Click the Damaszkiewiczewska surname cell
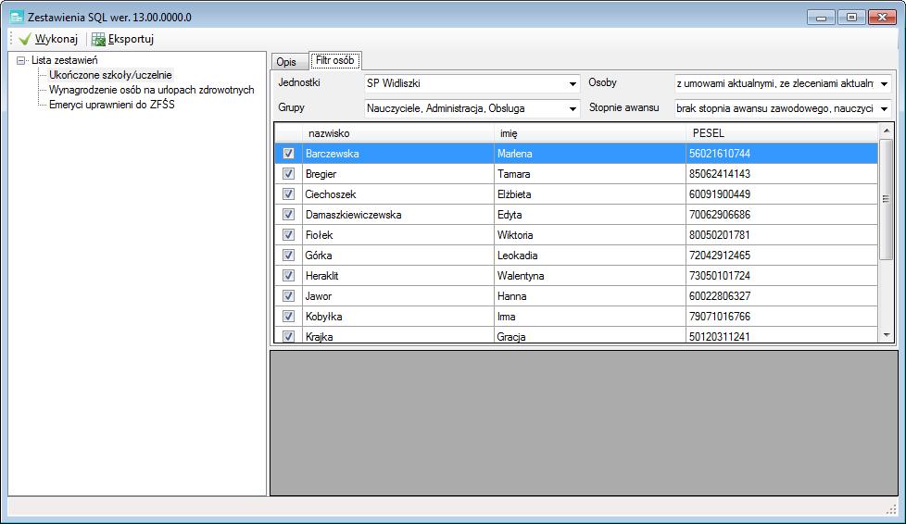The width and height of the screenshot is (906, 524). click(x=398, y=215)
